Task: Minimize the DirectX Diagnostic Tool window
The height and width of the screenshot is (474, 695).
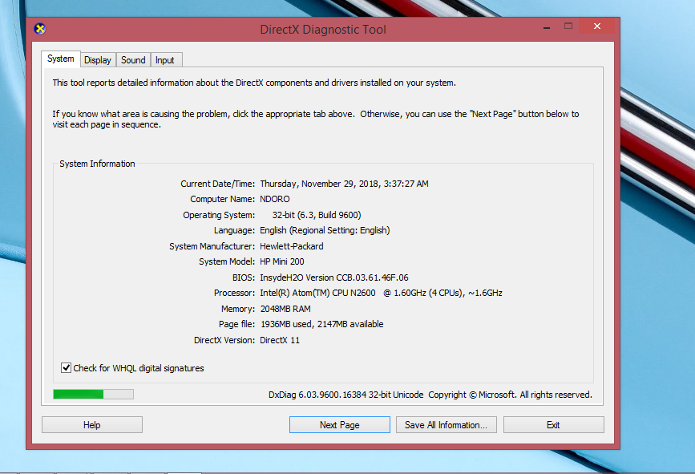Action: [546, 26]
